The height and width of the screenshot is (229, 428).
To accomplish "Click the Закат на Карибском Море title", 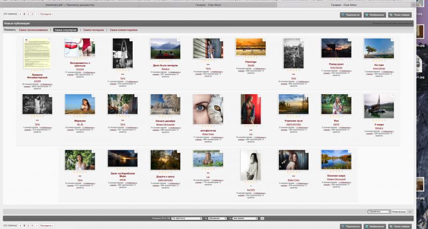I will [x=123, y=174].
